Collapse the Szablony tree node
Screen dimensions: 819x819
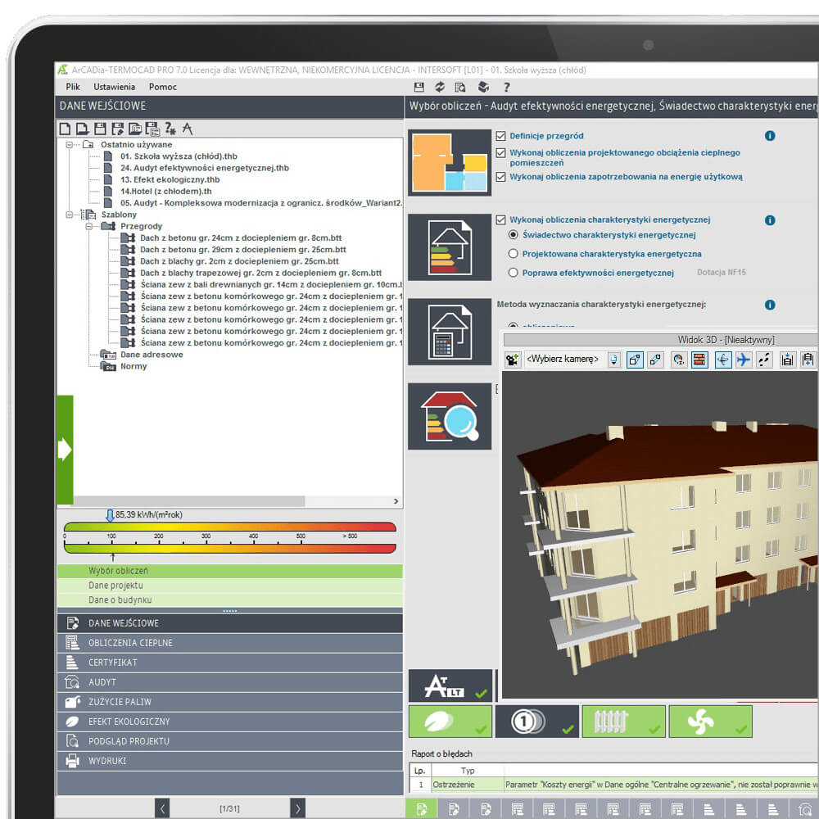coord(70,215)
